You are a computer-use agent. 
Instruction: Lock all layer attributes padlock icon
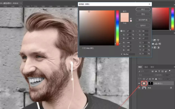pyautogui.click(x=156, y=79)
